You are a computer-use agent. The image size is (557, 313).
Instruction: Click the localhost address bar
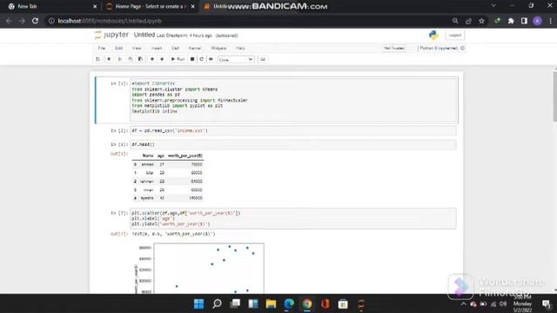(x=249, y=21)
